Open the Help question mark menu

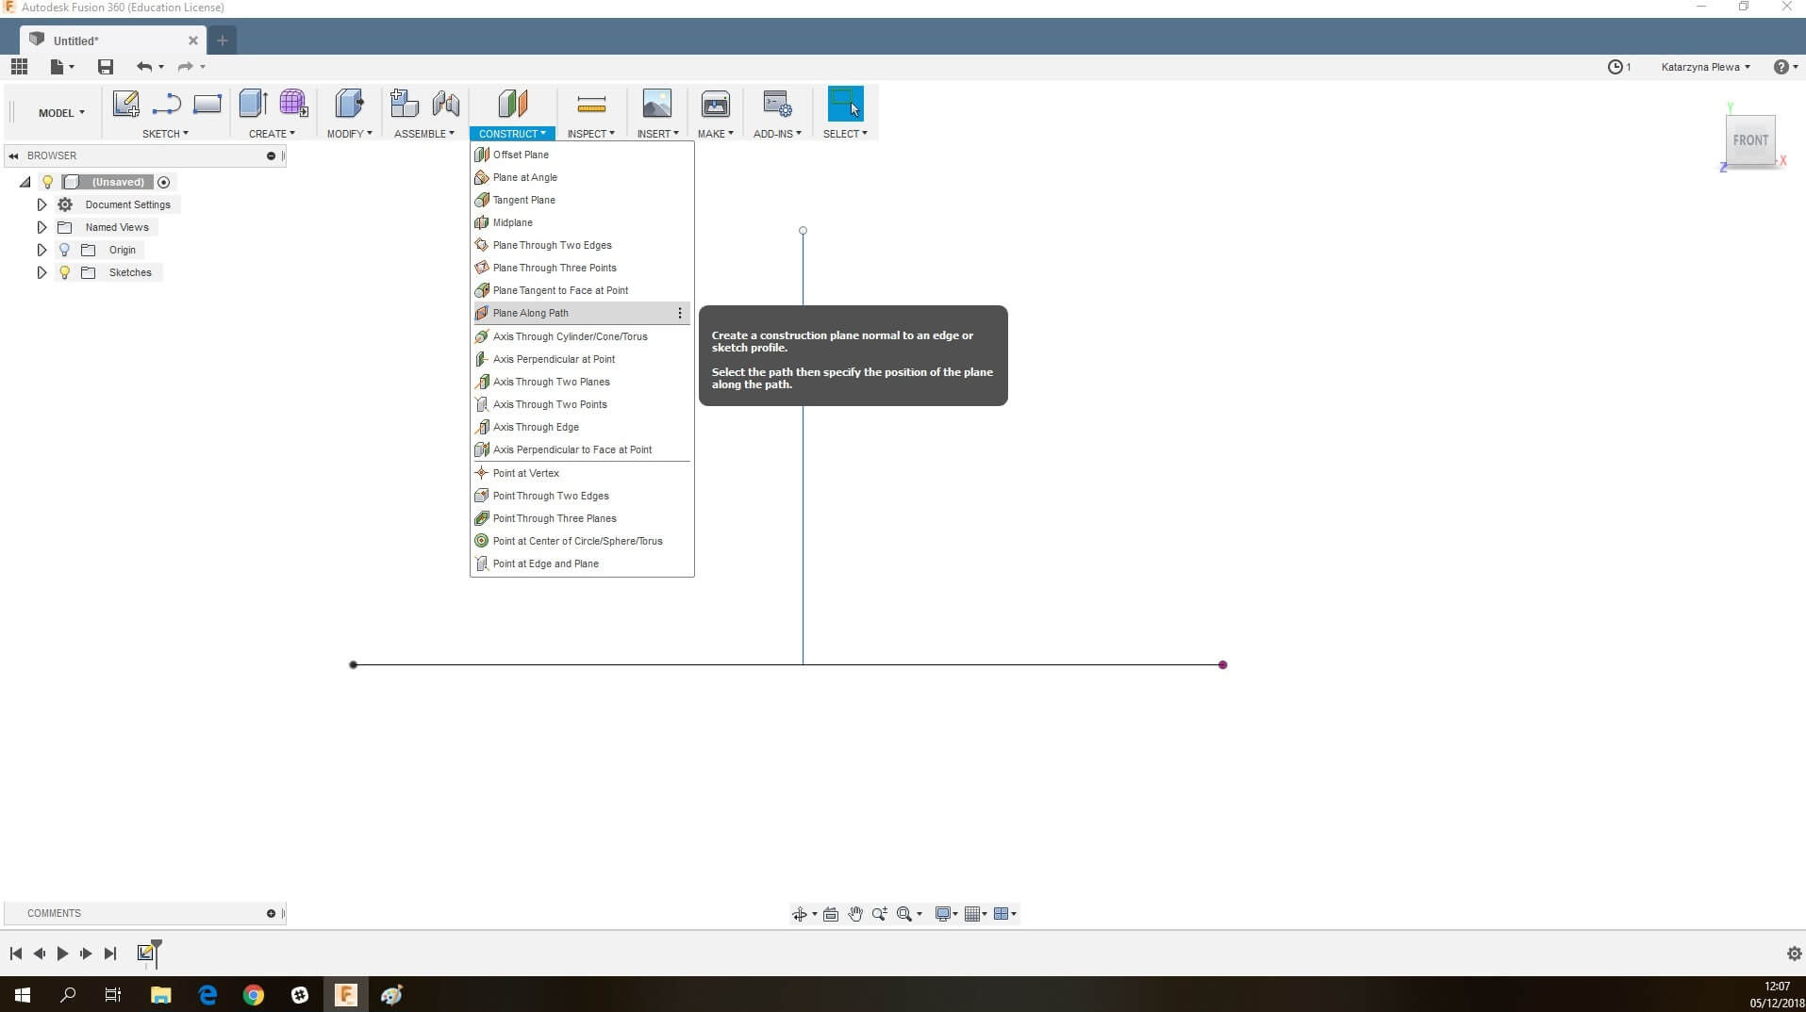pyautogui.click(x=1785, y=67)
